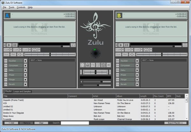Turn on Delay effect for deck B
191x132 pixels.
pyautogui.click(x=117, y=70)
